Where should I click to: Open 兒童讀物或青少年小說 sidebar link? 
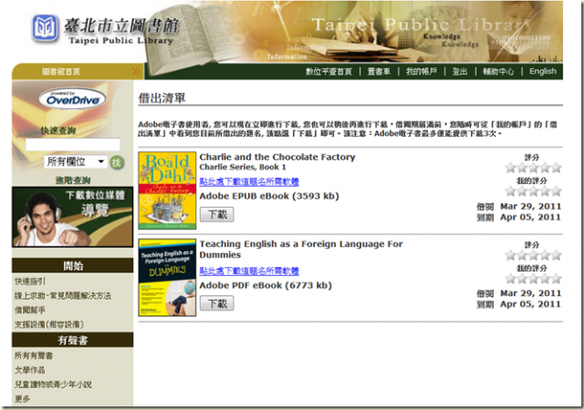(x=53, y=384)
